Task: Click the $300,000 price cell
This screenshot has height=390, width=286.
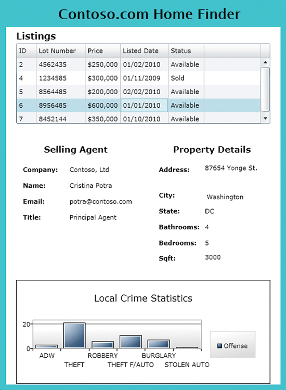Action: click(103, 78)
